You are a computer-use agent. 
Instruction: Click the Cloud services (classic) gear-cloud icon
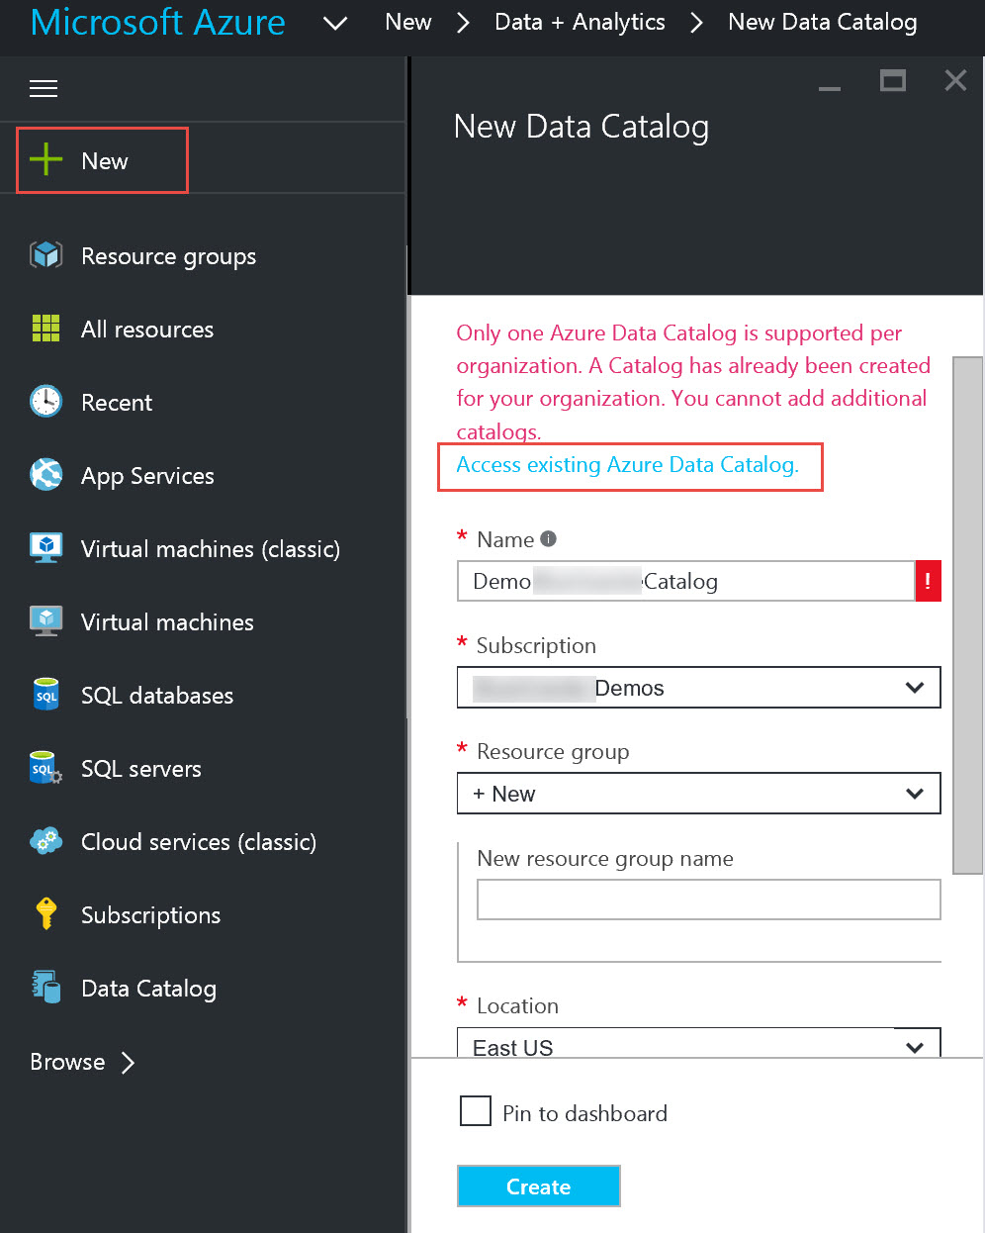tap(45, 841)
